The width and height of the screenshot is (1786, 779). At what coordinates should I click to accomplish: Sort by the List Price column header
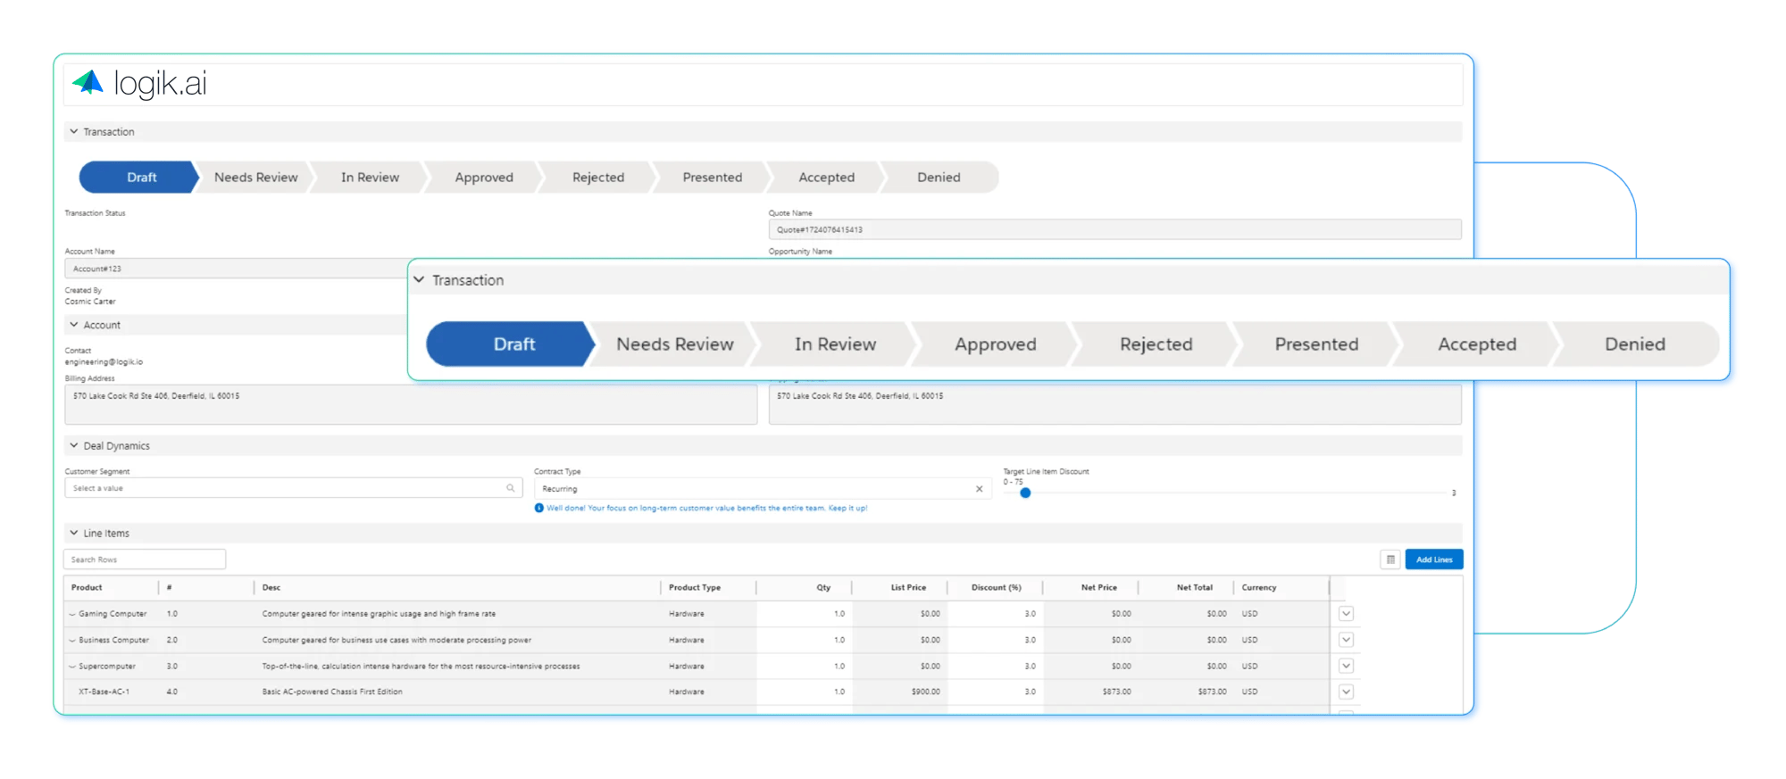coord(908,587)
